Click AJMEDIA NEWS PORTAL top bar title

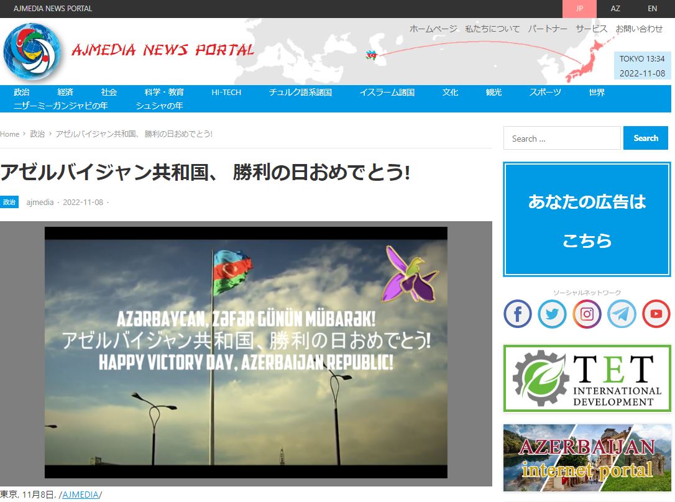(53, 9)
